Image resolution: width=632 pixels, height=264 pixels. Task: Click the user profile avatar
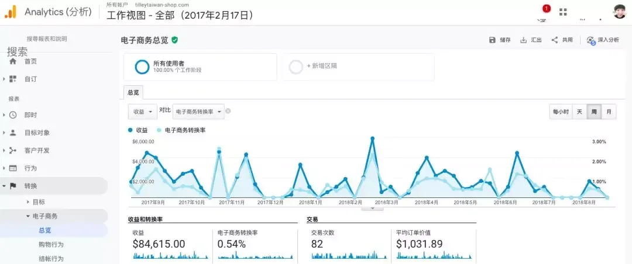coord(620,12)
